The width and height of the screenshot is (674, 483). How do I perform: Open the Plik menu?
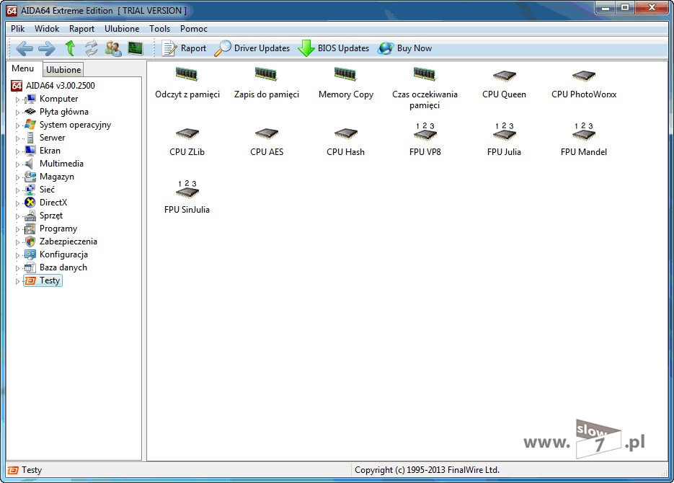pyautogui.click(x=17, y=29)
